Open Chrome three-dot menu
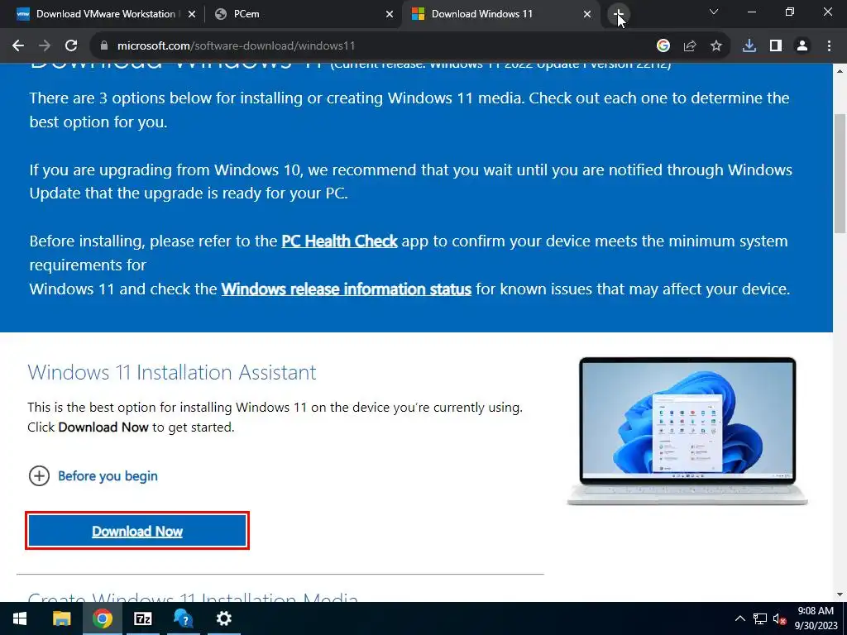The height and width of the screenshot is (635, 847). click(x=829, y=46)
